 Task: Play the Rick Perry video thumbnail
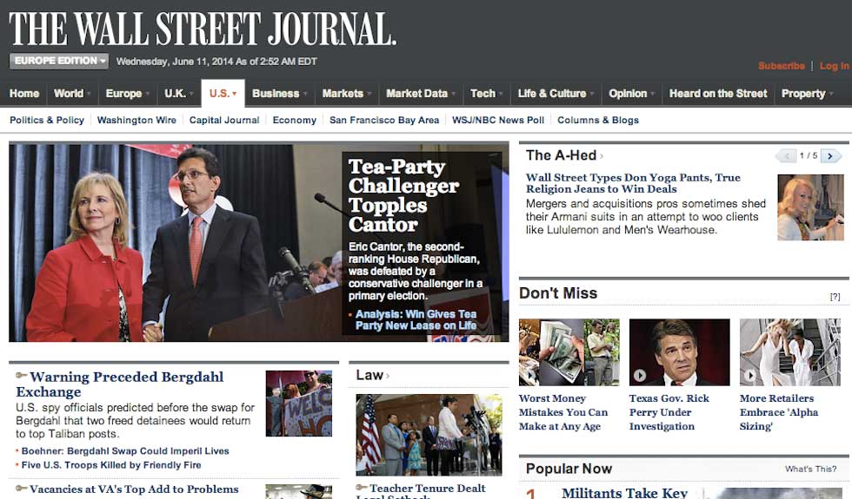pos(641,375)
